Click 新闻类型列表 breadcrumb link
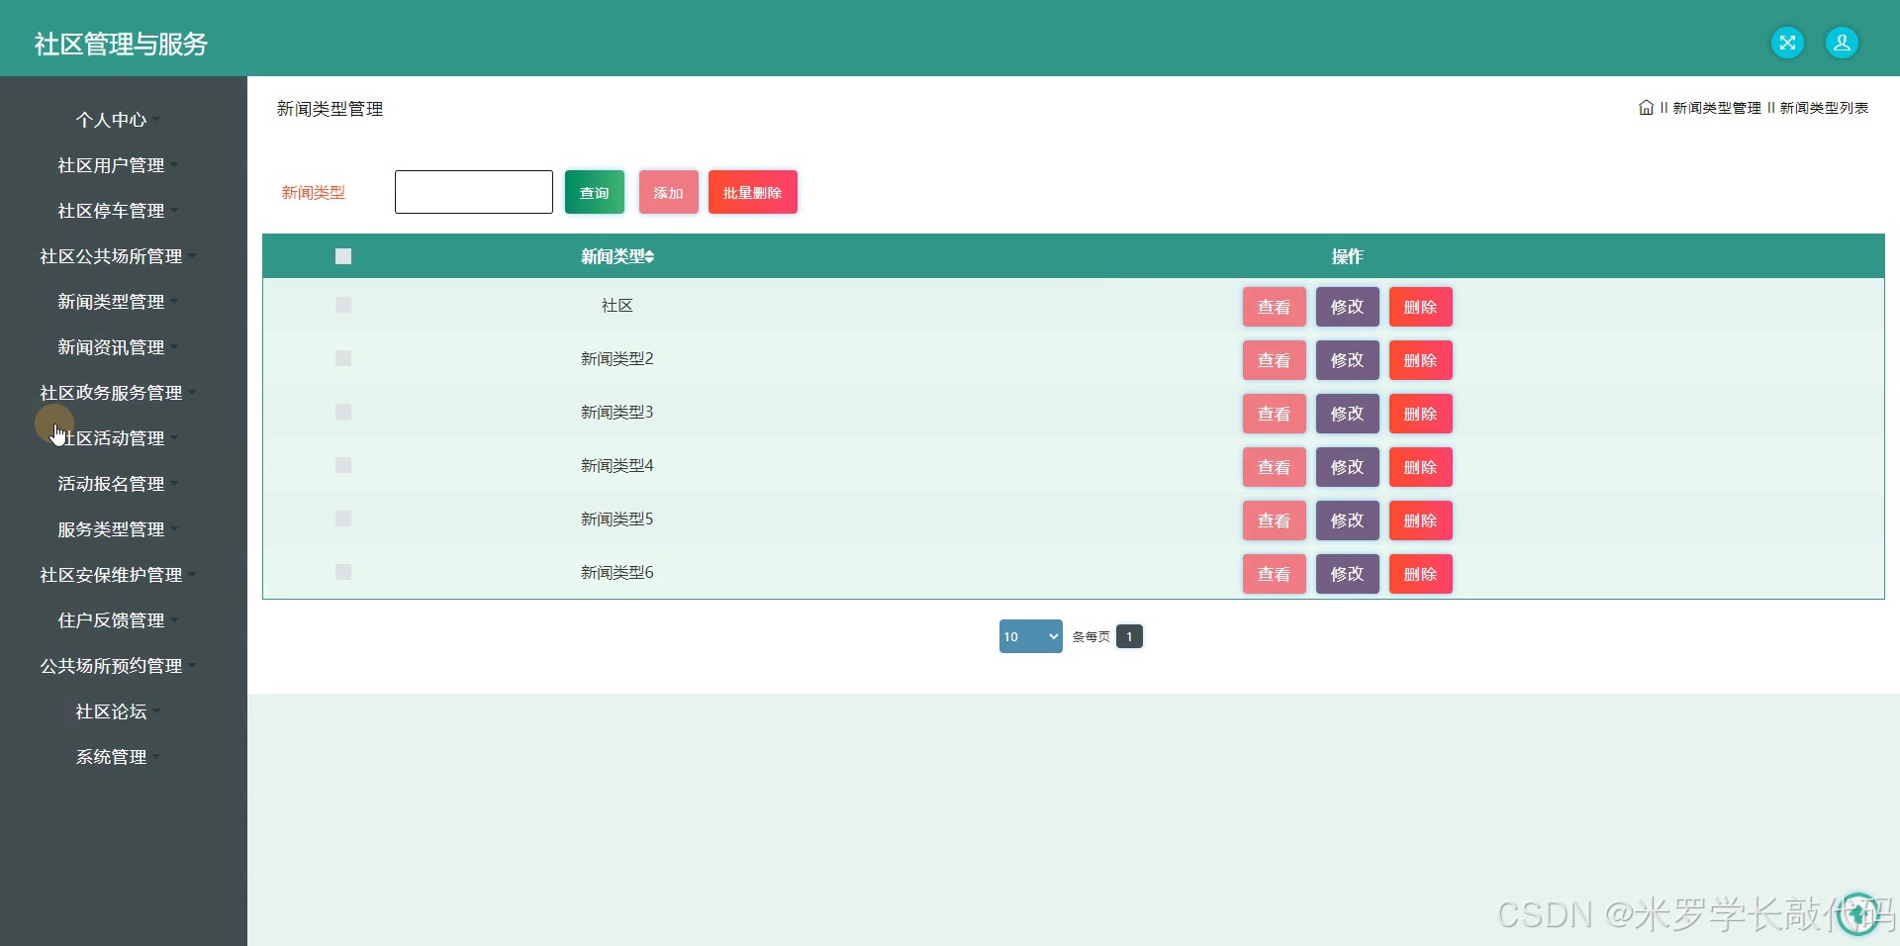The image size is (1900, 946). (x=1824, y=108)
